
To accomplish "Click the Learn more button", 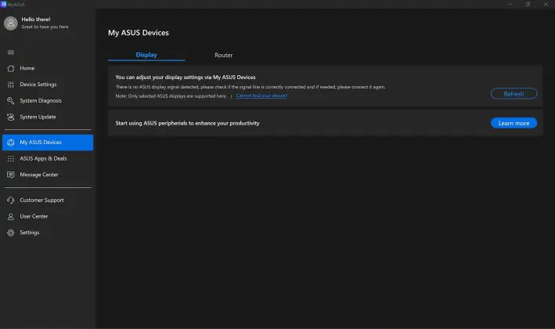I will click(514, 123).
